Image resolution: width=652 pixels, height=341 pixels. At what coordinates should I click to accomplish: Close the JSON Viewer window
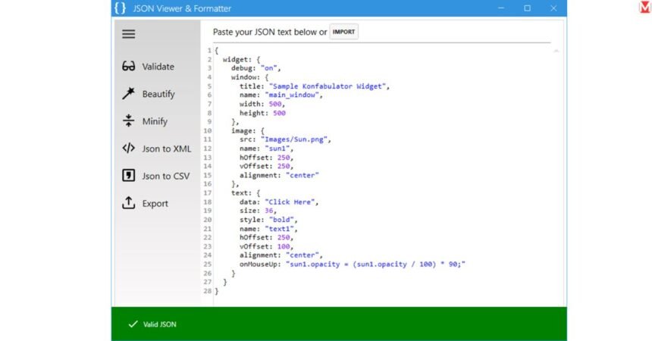coord(553,8)
